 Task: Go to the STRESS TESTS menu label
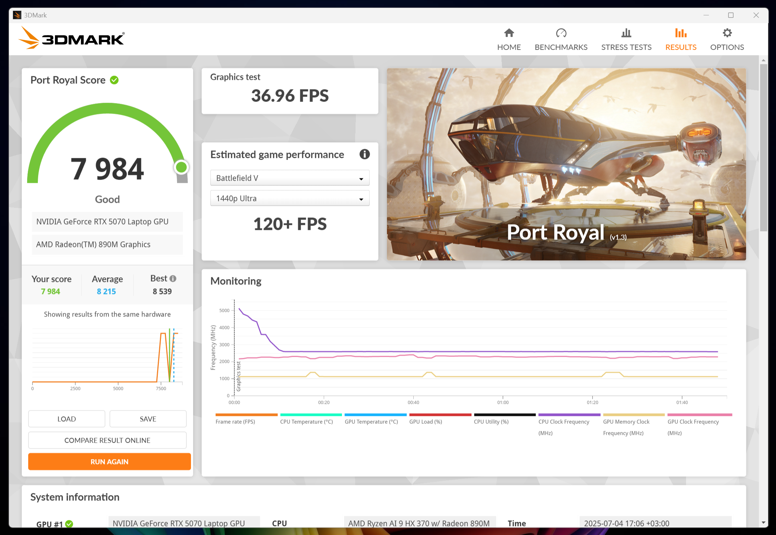[626, 47]
